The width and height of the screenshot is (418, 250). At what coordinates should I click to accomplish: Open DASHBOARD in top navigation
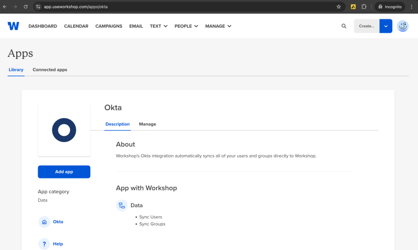click(43, 26)
